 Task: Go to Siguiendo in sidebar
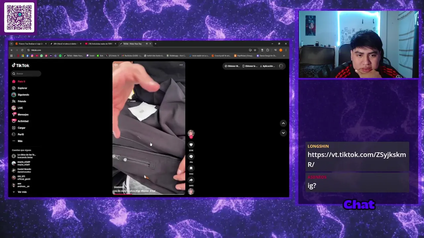pos(21,95)
